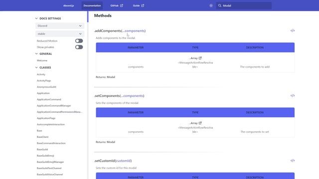
Task: Click MessageActionRowResolvable type in setComponents table
Action: pyautogui.click(x=195, y=130)
